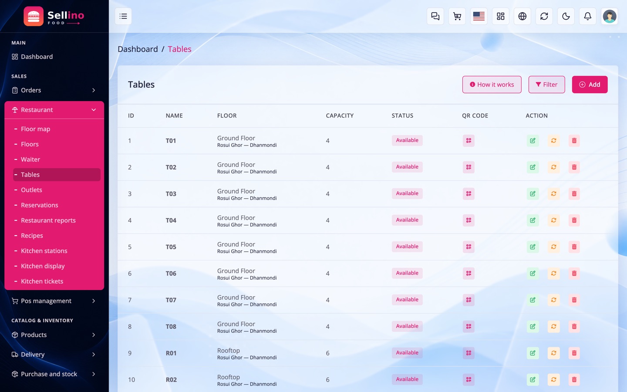Open Kitchen tickets page

click(57, 281)
